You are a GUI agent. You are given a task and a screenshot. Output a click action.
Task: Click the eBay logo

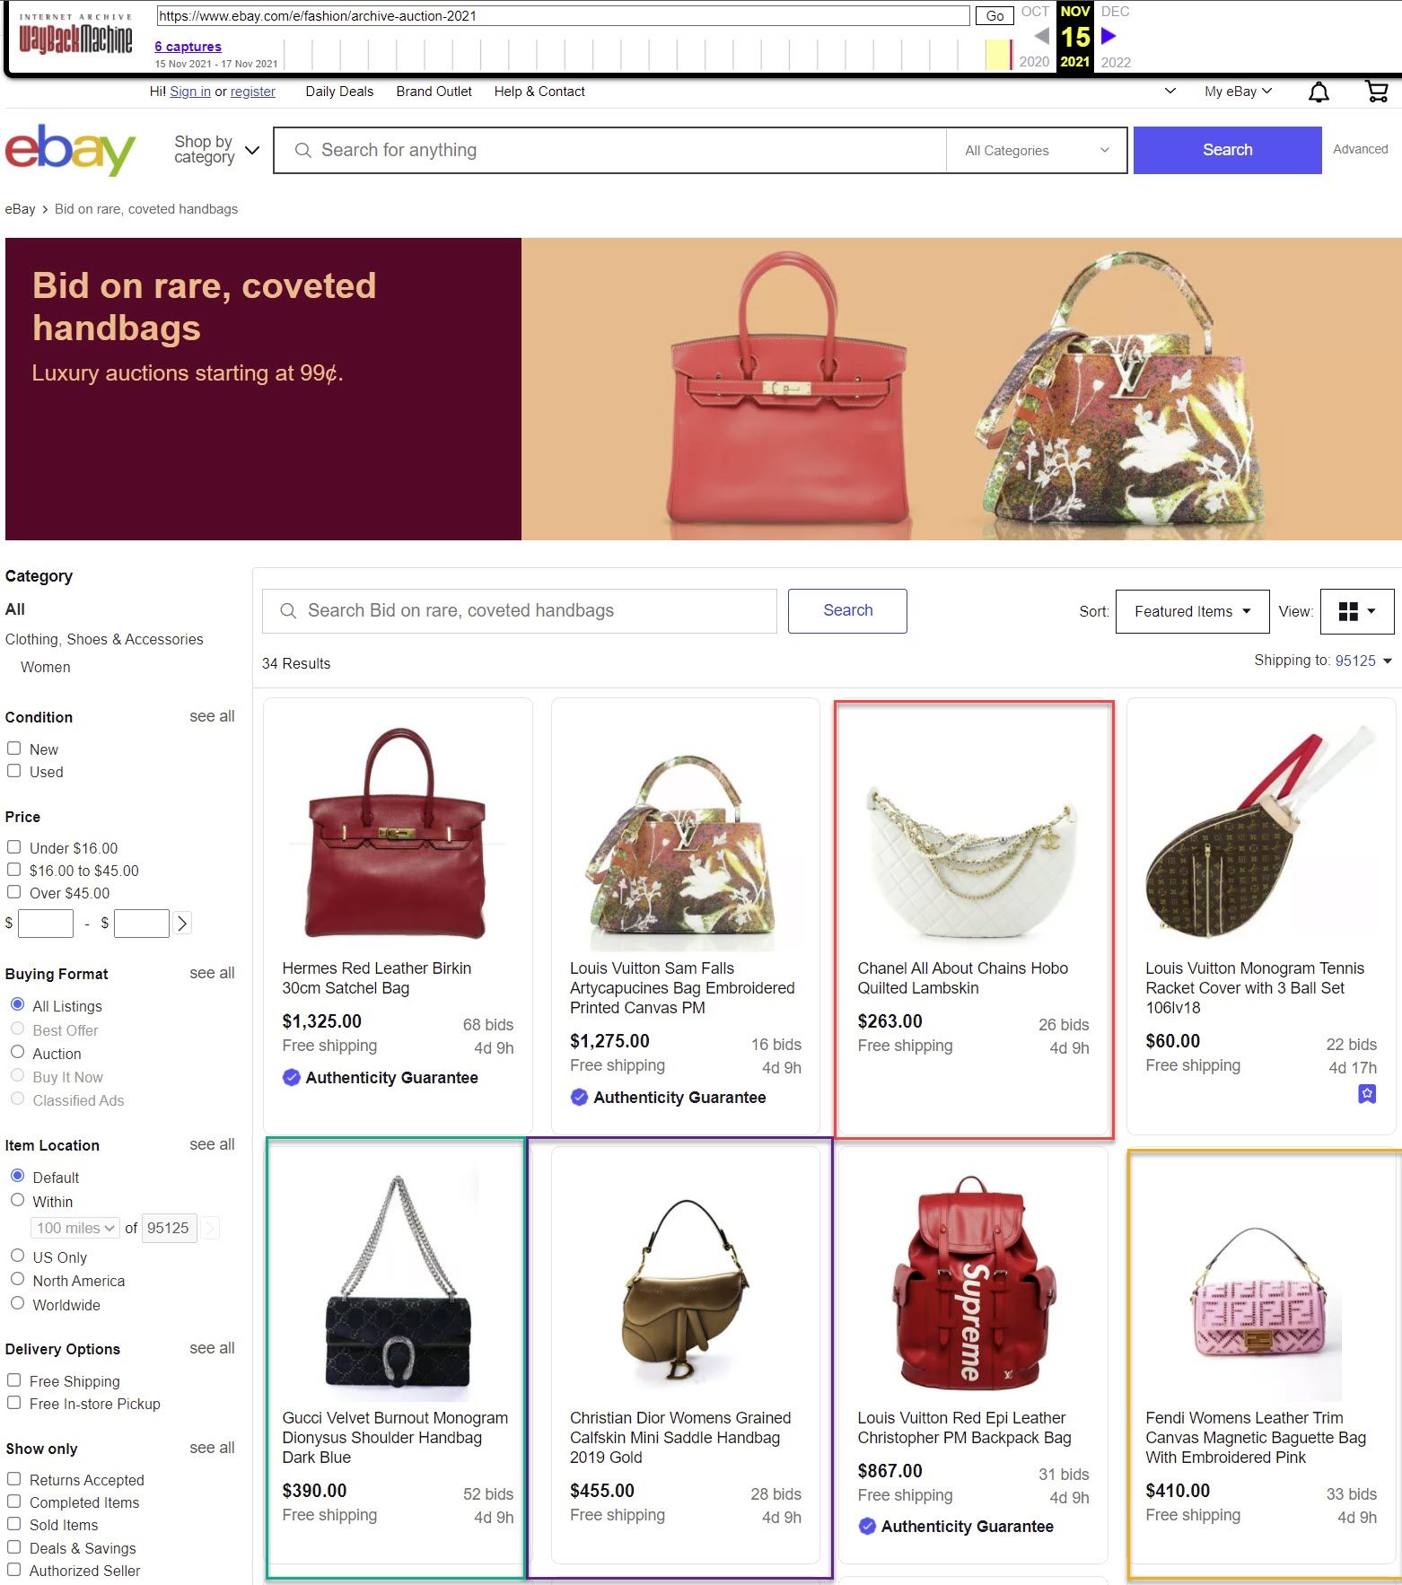pyautogui.click(x=70, y=150)
